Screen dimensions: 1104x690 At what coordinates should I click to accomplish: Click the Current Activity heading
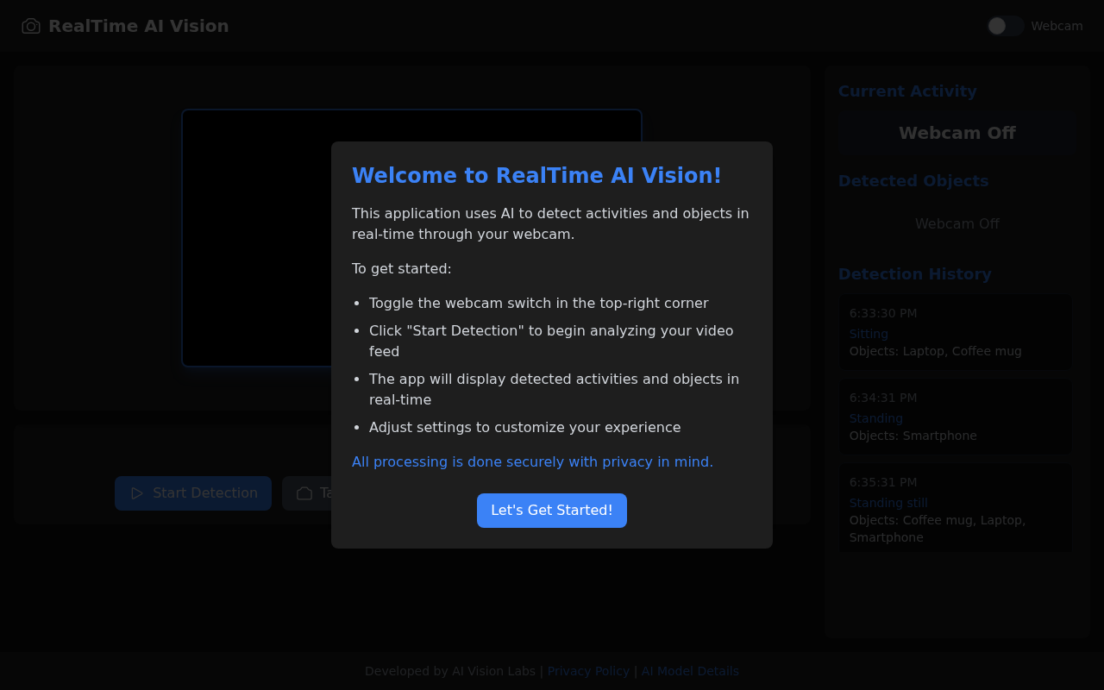(907, 91)
